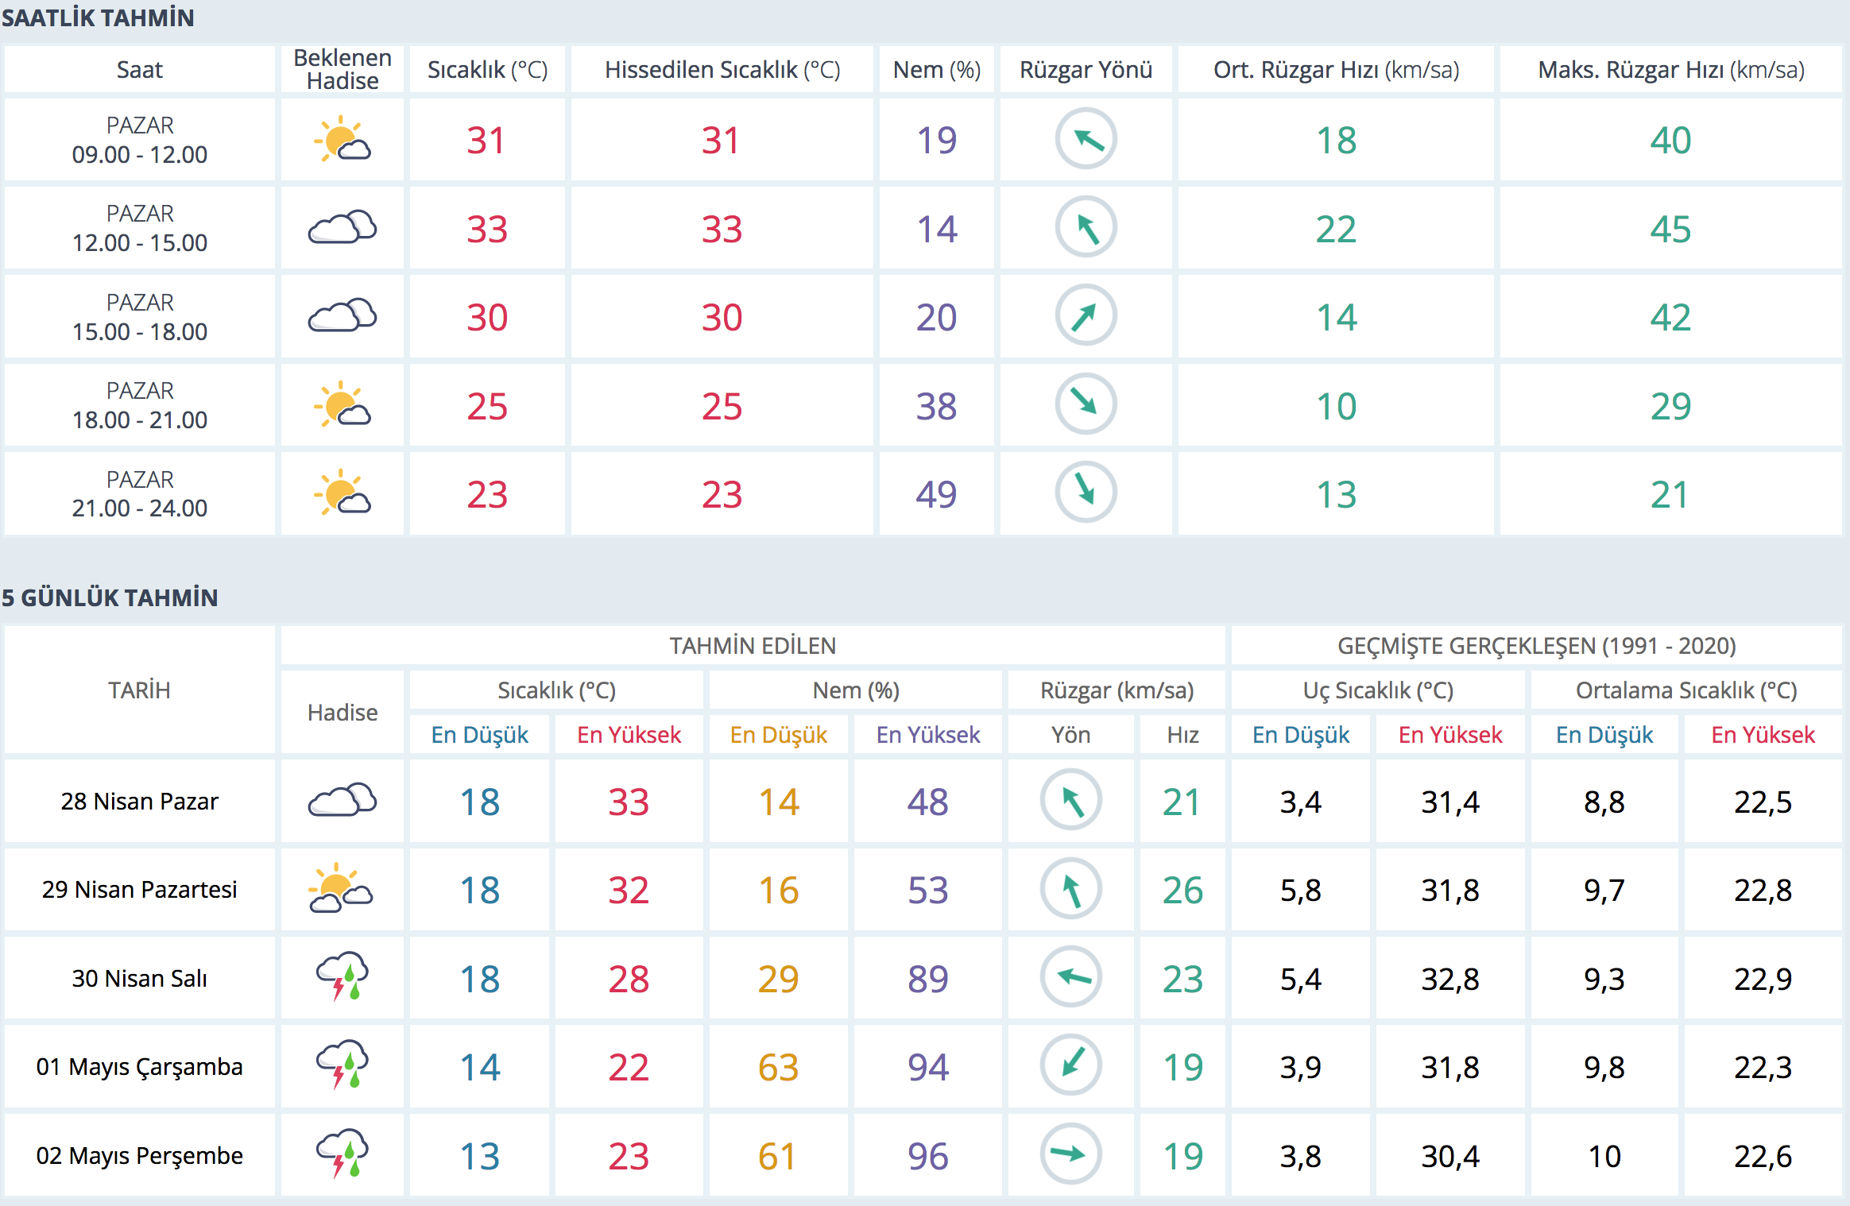This screenshot has height=1206, width=1850.
Task: Click PAZAR 09.00 - 12.00 time cell
Action: (x=139, y=140)
